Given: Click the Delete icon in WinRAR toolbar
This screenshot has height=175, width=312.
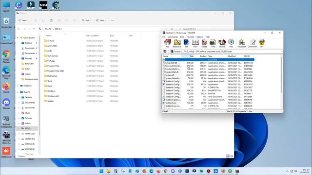Looking at the screenshot, I should (204, 43).
